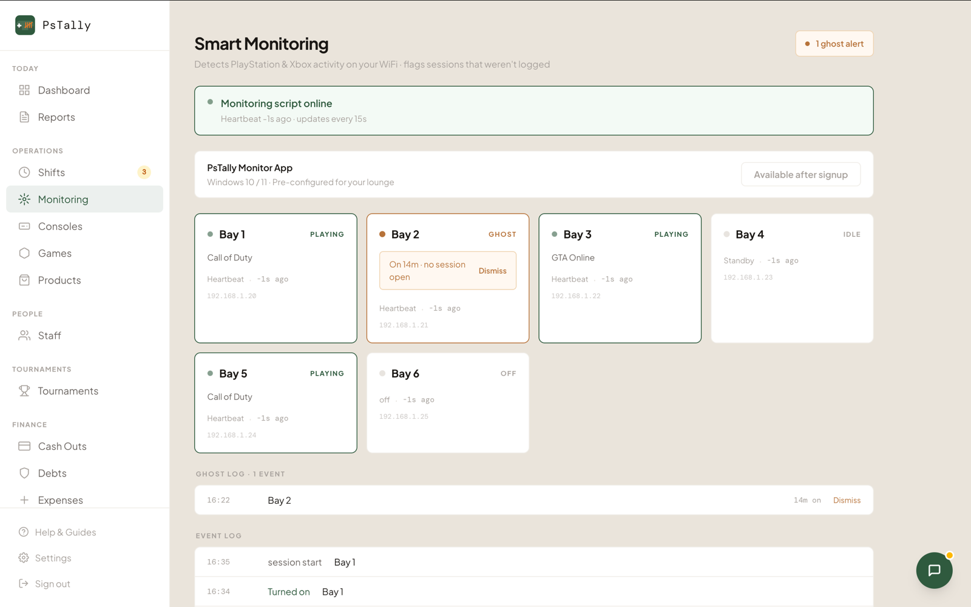Open Help & Guides link
This screenshot has width=971, height=607.
(66, 532)
